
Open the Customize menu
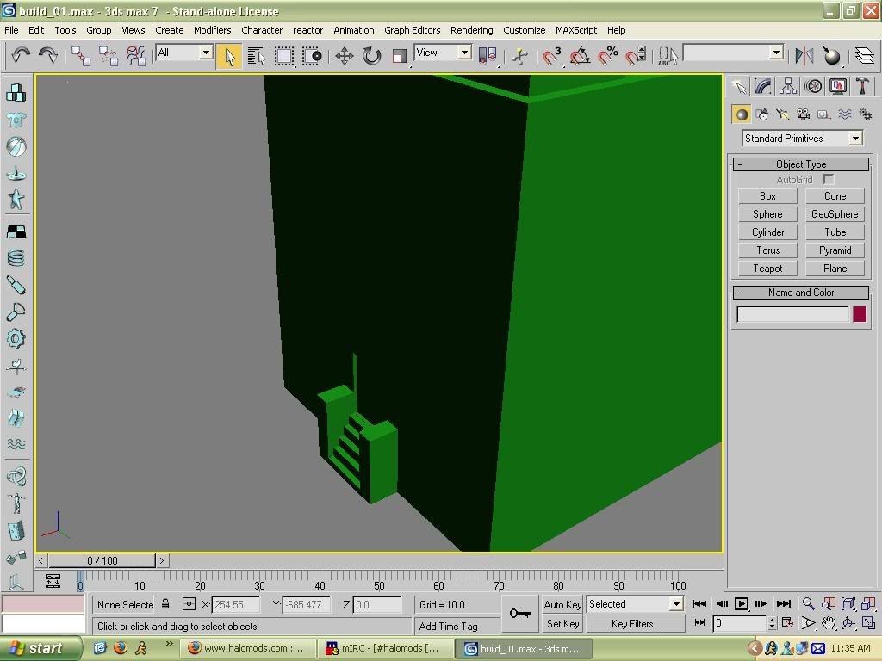pyautogui.click(x=524, y=30)
